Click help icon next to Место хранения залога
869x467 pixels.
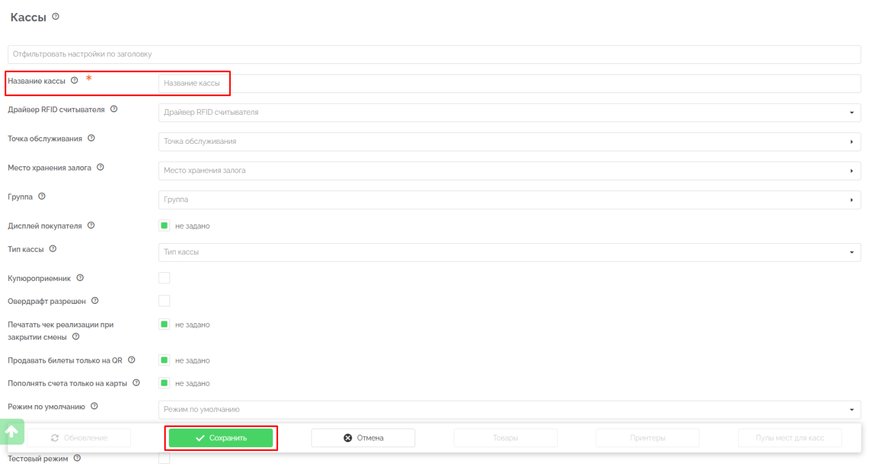coord(101,167)
